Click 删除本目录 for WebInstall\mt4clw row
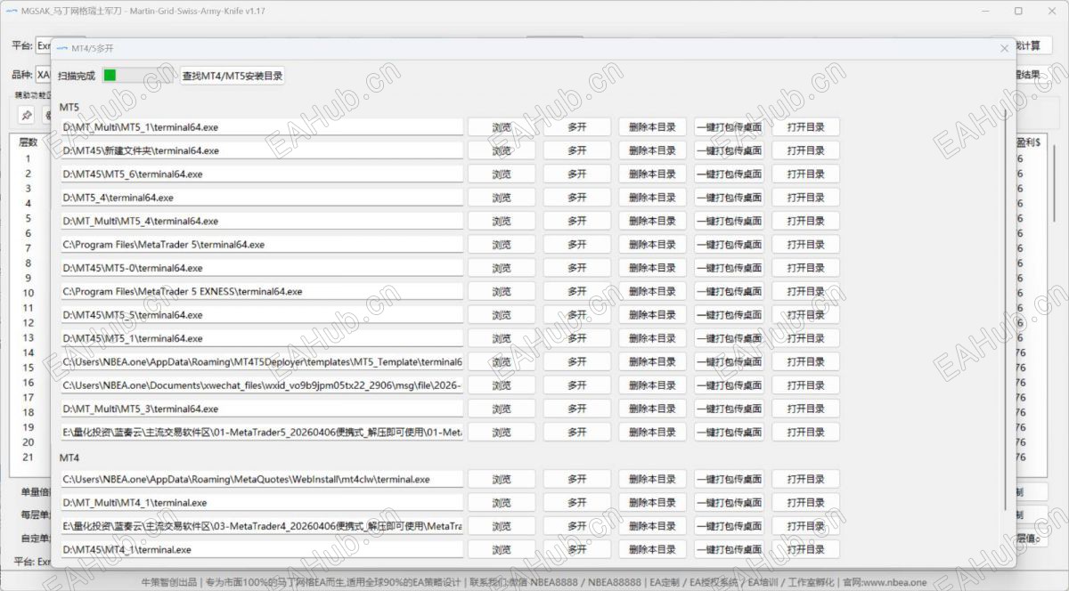Viewport: 1069px width, 591px height. 653,479
